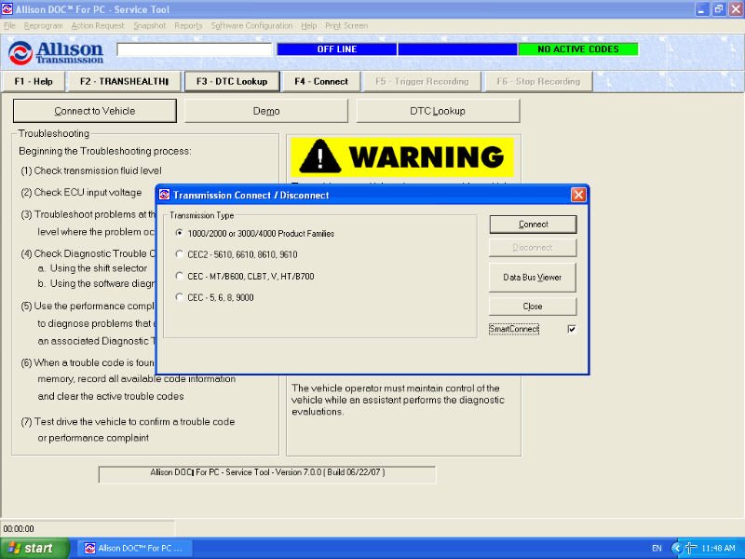The height and width of the screenshot is (559, 745).
Task: Toggle the SmartConnect checkbox
Action: (572, 329)
